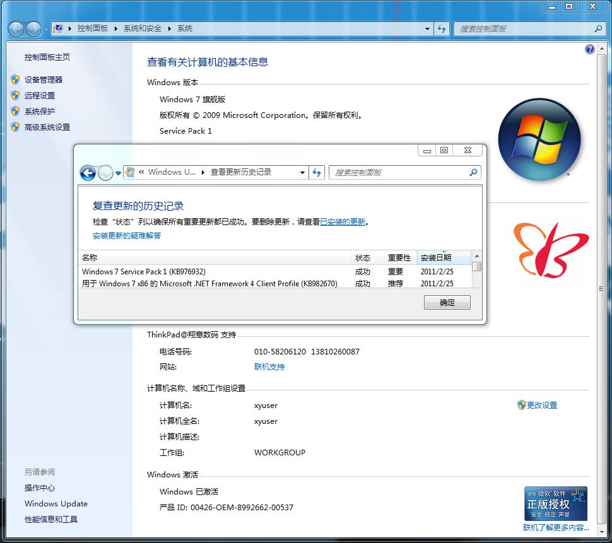
Task: Open 远程设置 from the left panel
Action: click(x=40, y=95)
